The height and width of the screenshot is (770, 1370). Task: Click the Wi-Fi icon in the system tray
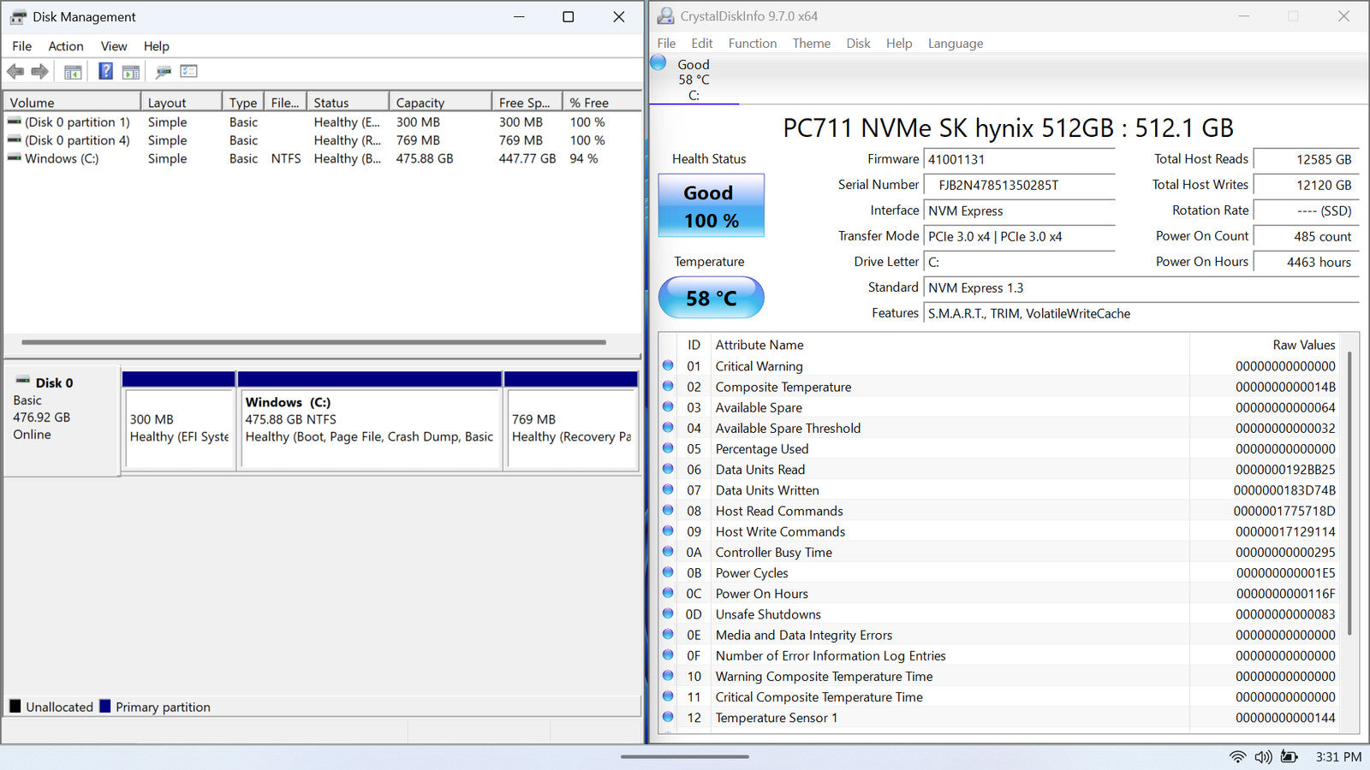pos(1237,756)
